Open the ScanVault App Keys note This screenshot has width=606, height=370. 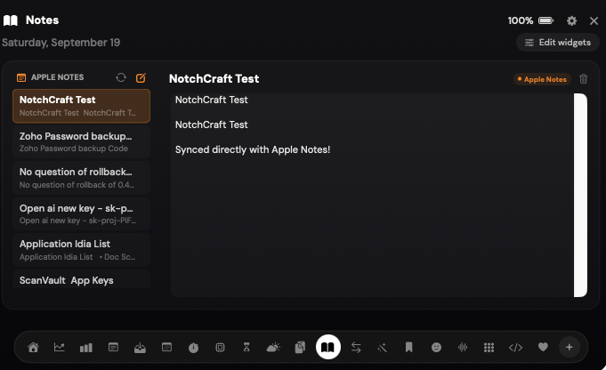pyautogui.click(x=81, y=279)
